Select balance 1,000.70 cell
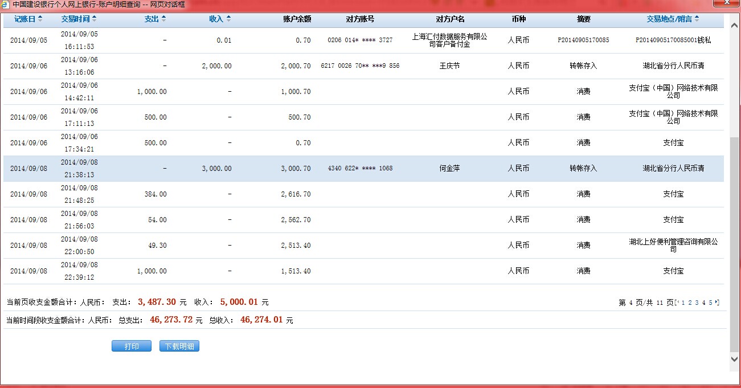This screenshot has width=741, height=388. (296, 92)
